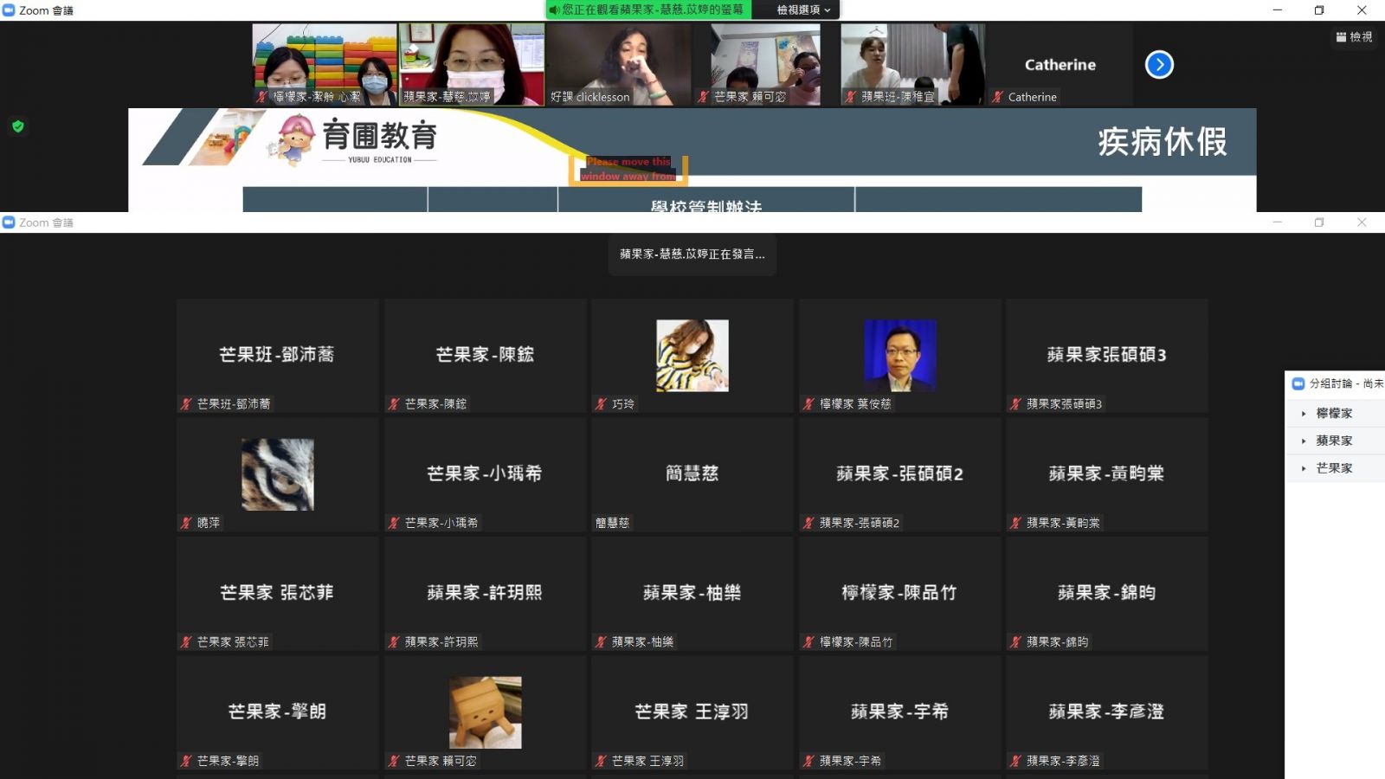The height and width of the screenshot is (779, 1385).
Task: Expand the 蘋果家 breakout room
Action: [x=1335, y=441]
